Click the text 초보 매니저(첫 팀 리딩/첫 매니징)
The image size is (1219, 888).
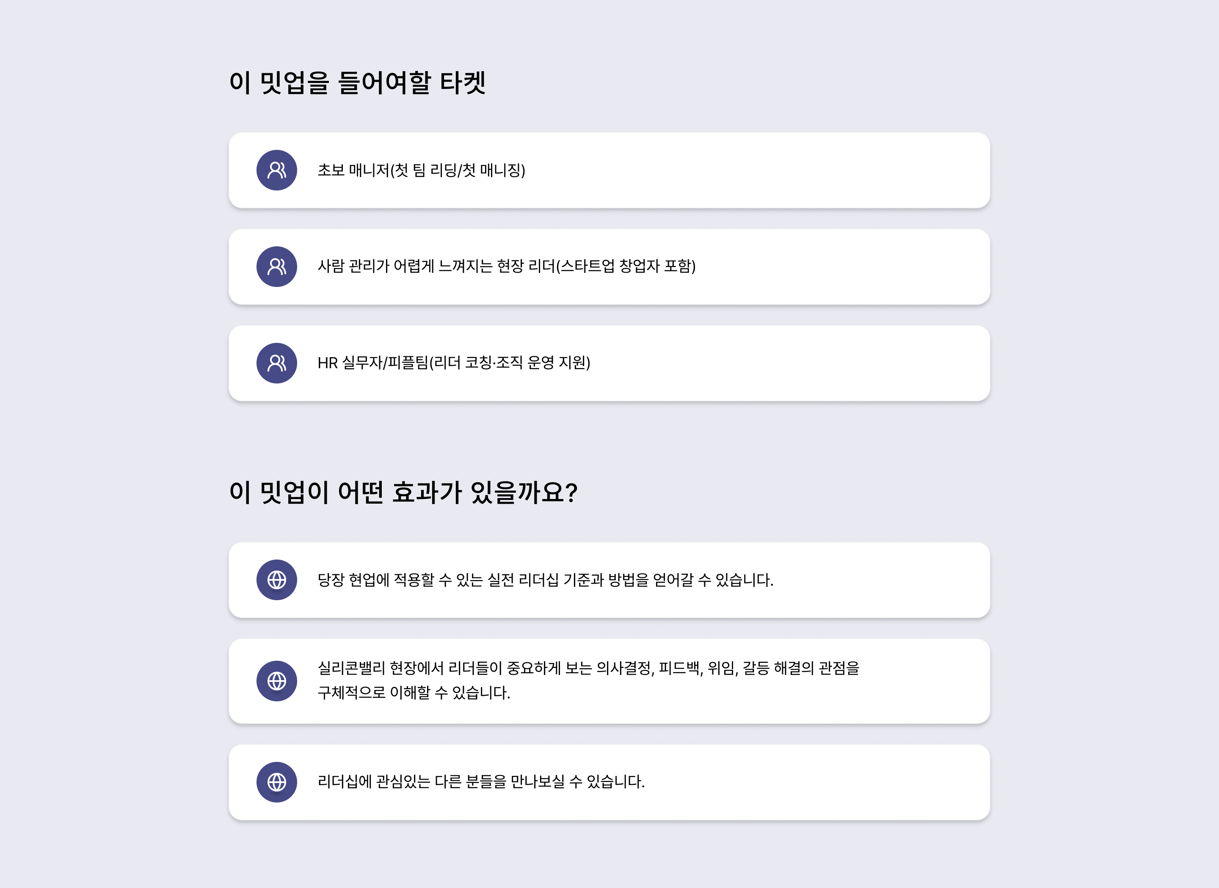click(422, 171)
